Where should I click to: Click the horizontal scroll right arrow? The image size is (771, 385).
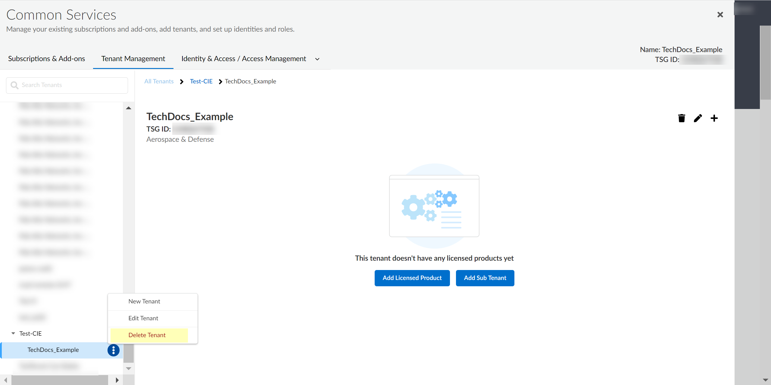tap(117, 380)
